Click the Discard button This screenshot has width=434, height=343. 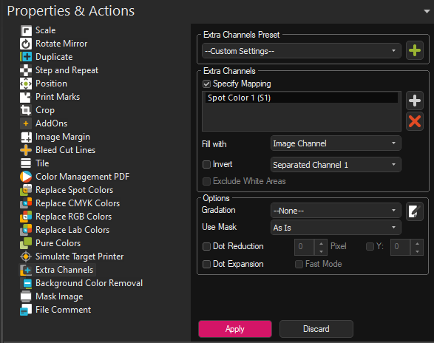pyautogui.click(x=316, y=329)
